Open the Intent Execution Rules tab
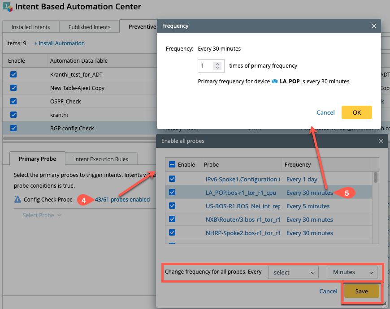Viewport: 390px width, 309px height. (101, 159)
